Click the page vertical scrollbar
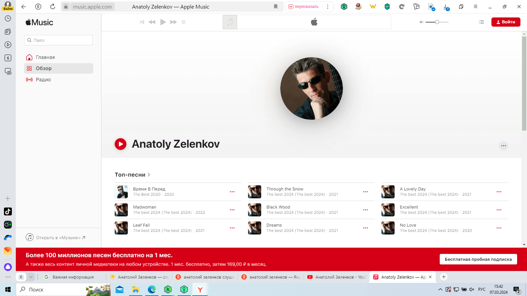Image resolution: width=527 pixels, height=296 pixels. (x=524, y=84)
